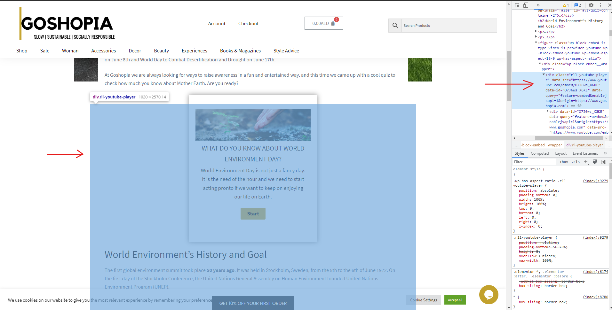
Task: Select the div.rll-youtube-player breadcrumb
Action: (584, 145)
